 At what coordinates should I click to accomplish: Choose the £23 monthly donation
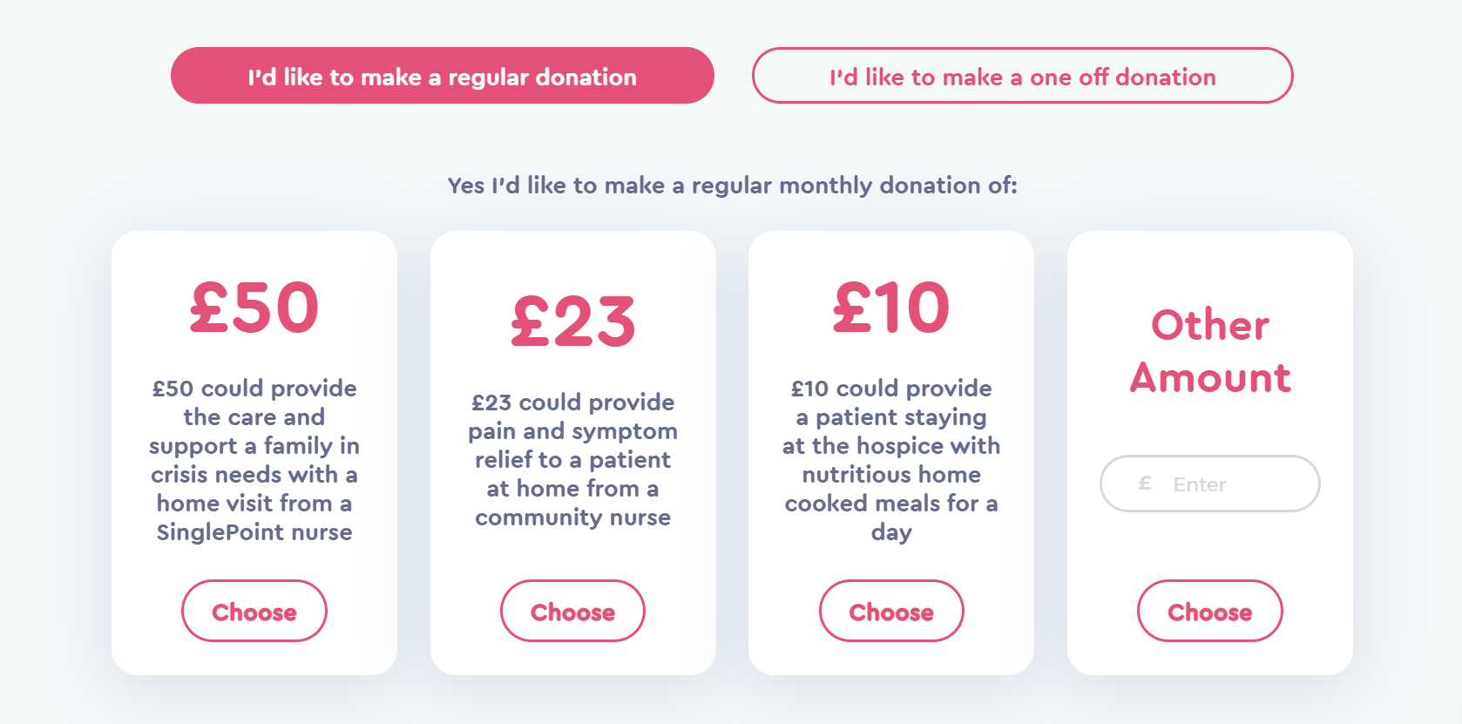pos(572,612)
